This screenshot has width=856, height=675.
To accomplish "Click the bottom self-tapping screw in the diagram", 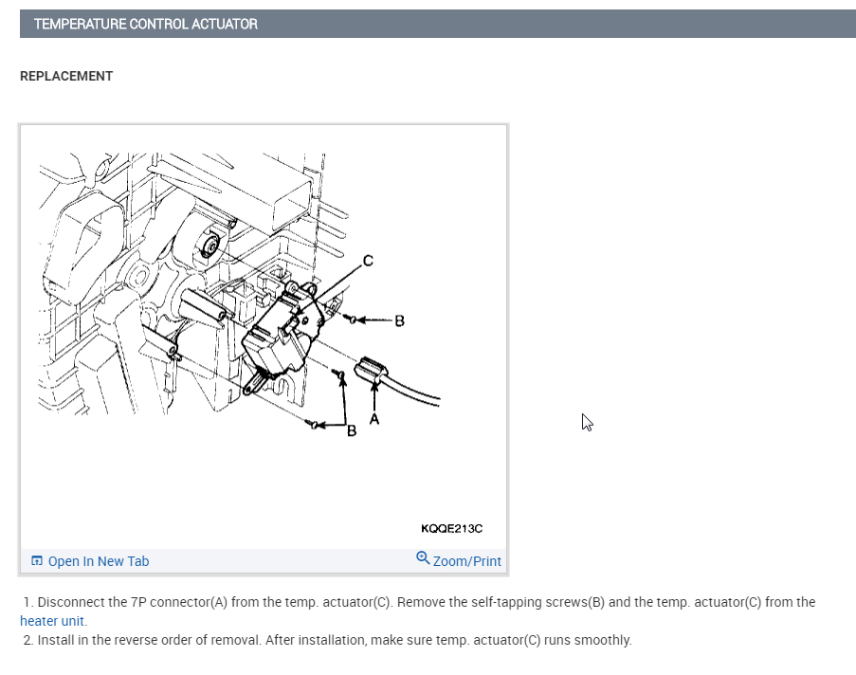I will [312, 423].
